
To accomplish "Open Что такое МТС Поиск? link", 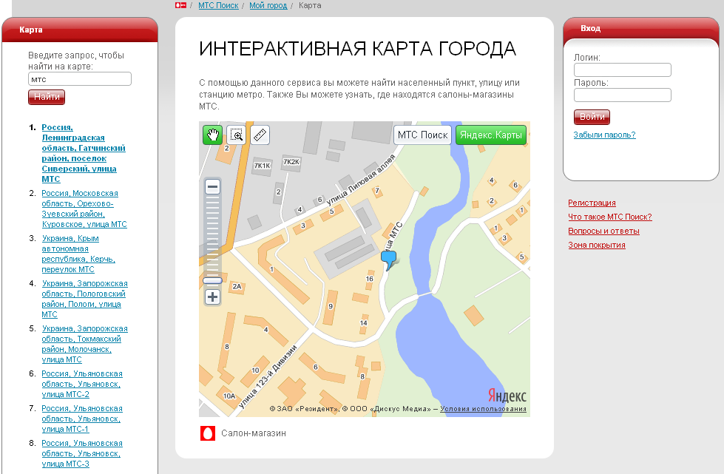I will [610, 217].
